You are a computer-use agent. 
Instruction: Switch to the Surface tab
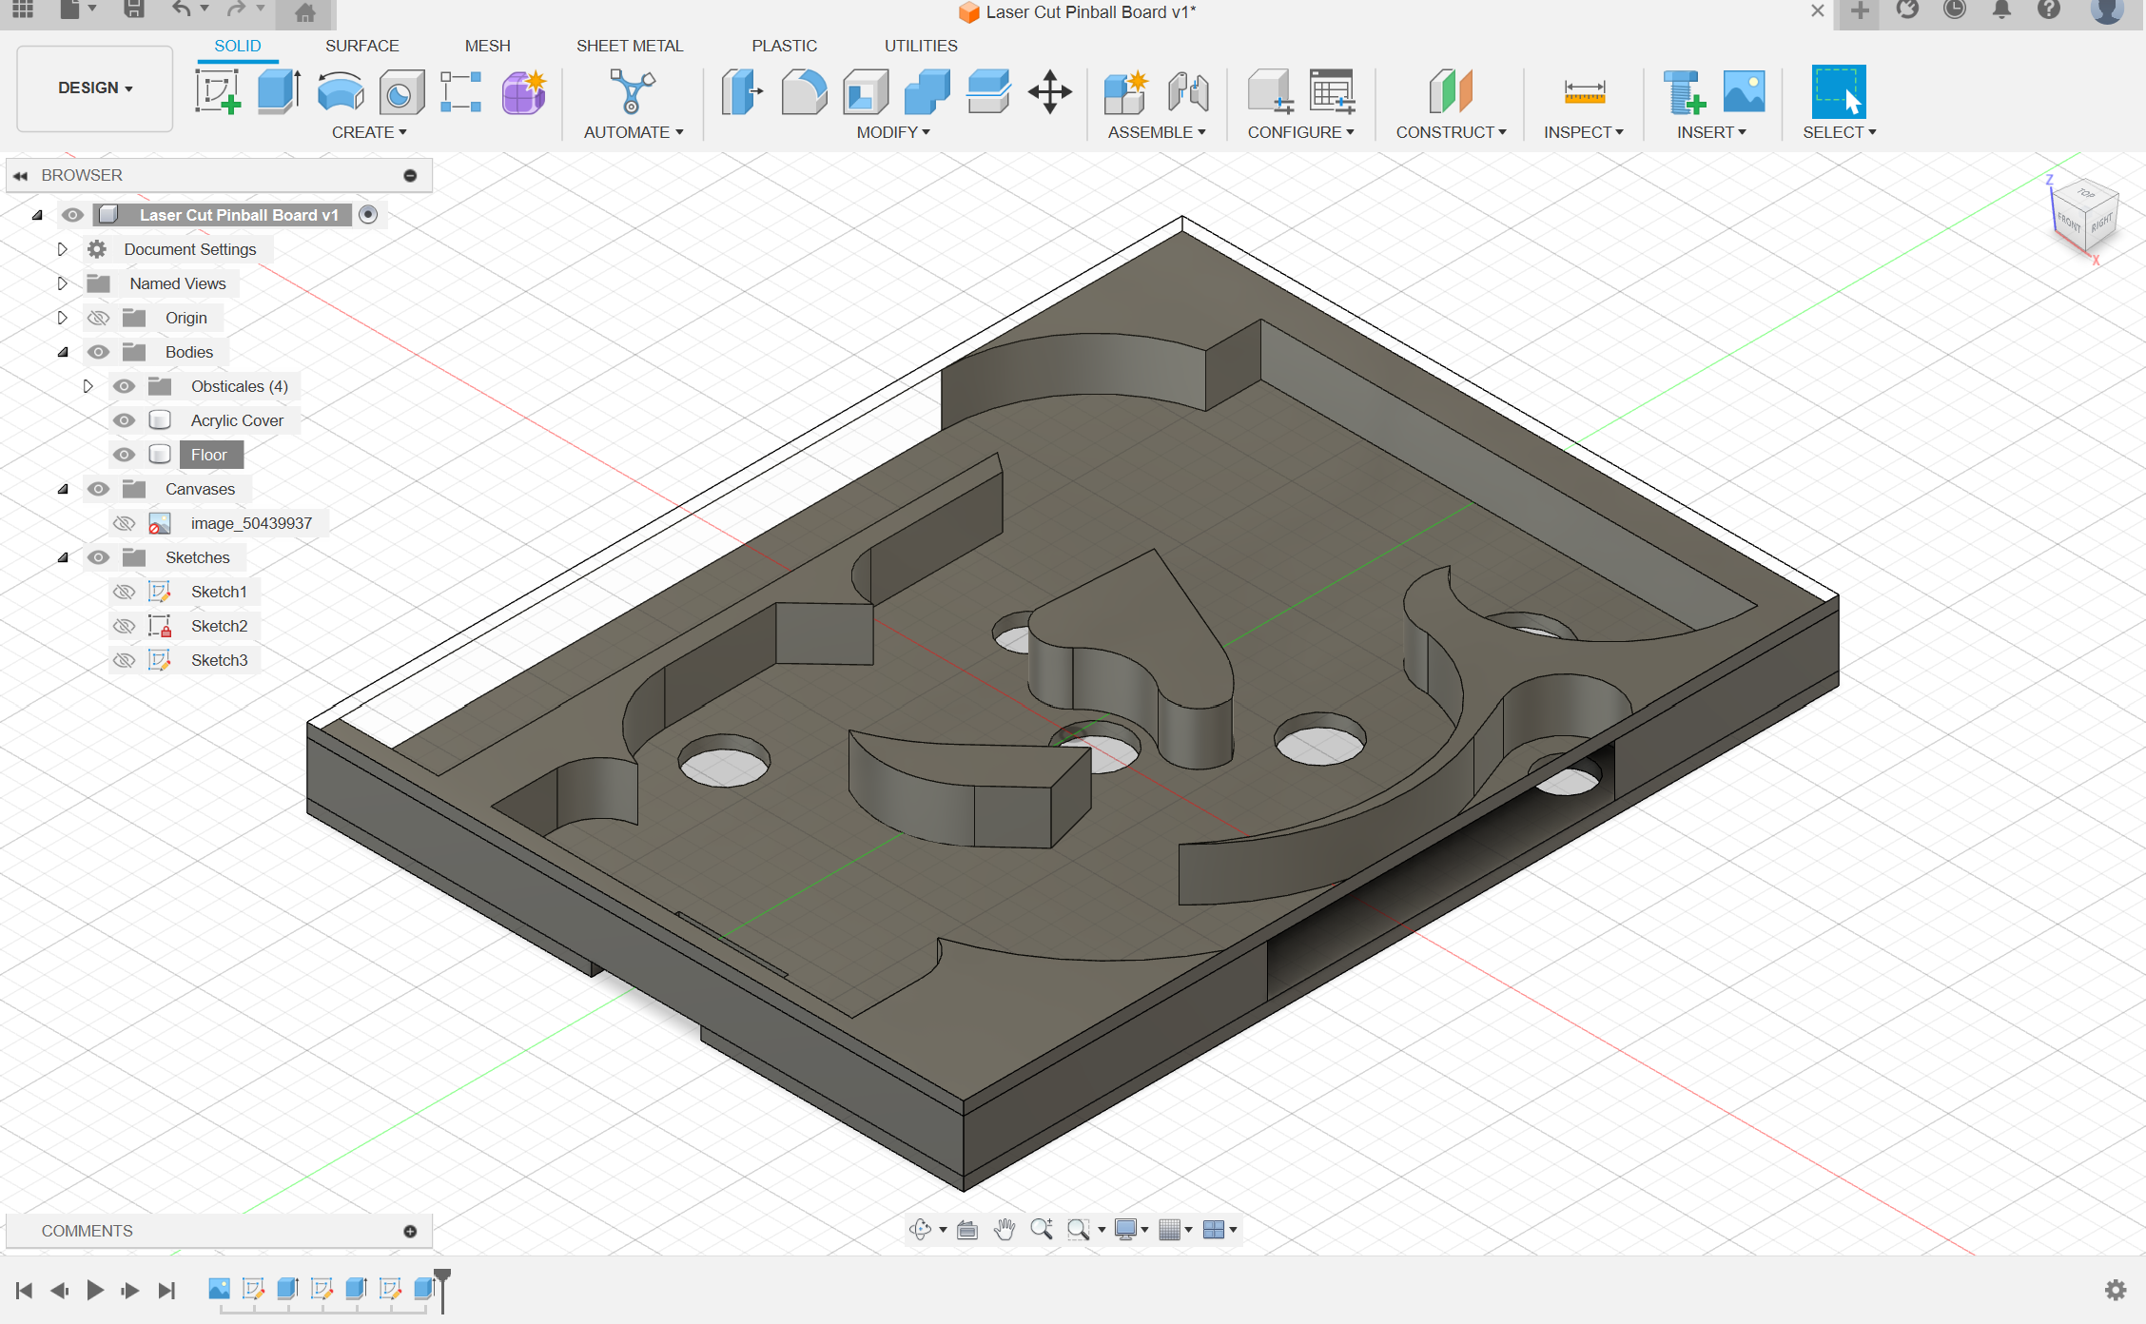click(361, 46)
